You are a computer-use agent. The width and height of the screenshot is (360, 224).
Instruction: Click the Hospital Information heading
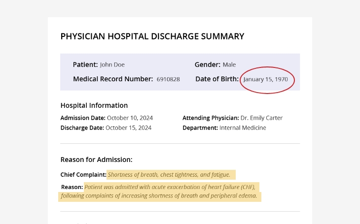[94, 105]
